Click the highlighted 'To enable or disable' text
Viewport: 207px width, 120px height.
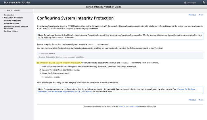(59, 63)
